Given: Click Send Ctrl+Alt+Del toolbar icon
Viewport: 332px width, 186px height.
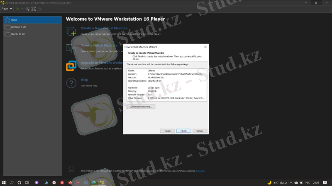Looking at the screenshot, I should point(27,9).
